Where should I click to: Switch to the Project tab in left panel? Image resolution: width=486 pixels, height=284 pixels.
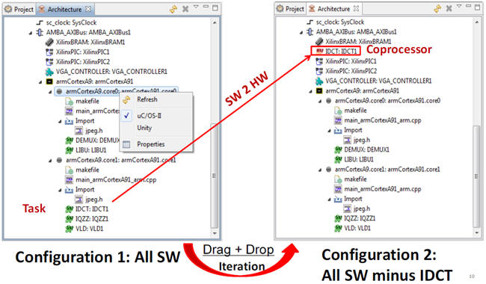pyautogui.click(x=19, y=9)
